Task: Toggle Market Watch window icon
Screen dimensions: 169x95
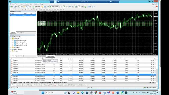Action: pos(19,7)
